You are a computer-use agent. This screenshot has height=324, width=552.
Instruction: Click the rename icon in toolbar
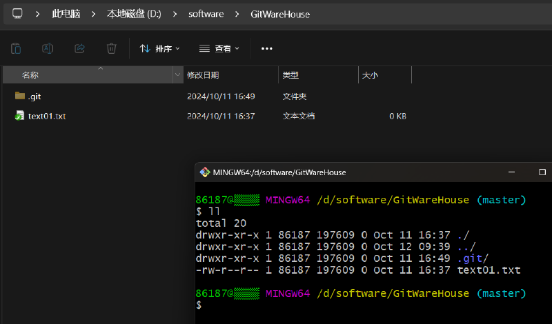48,48
